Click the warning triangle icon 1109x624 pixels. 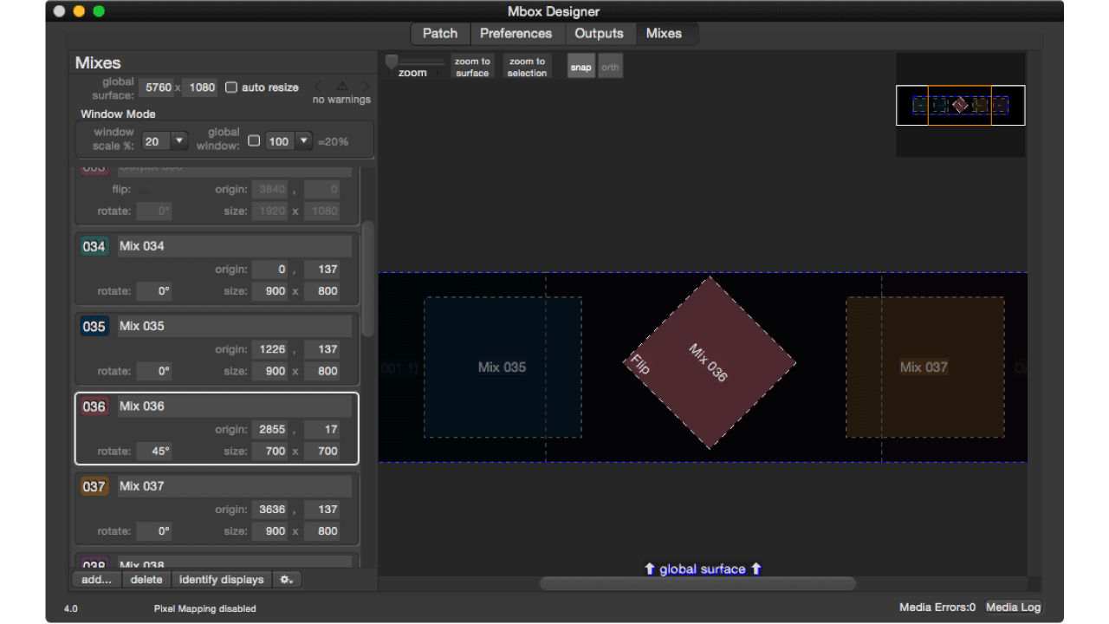tap(341, 86)
